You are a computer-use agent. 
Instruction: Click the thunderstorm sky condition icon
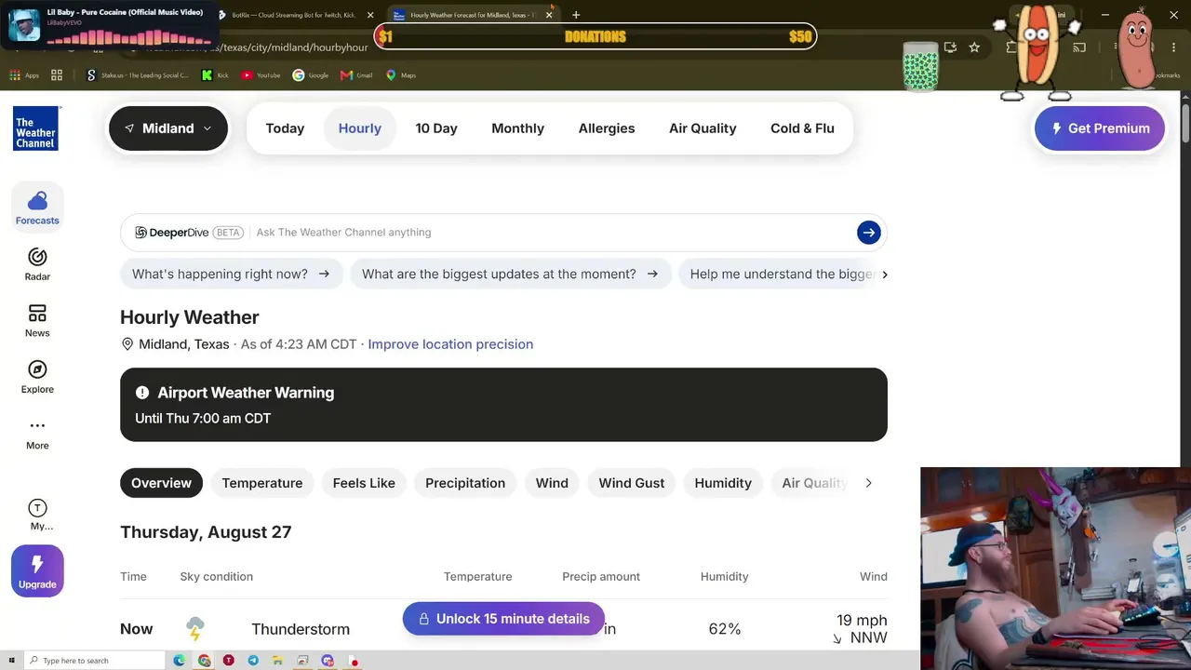194,629
